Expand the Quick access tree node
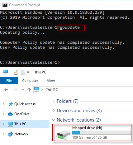The width and height of the screenshot is (133, 145). pyautogui.click(x=4, y=104)
